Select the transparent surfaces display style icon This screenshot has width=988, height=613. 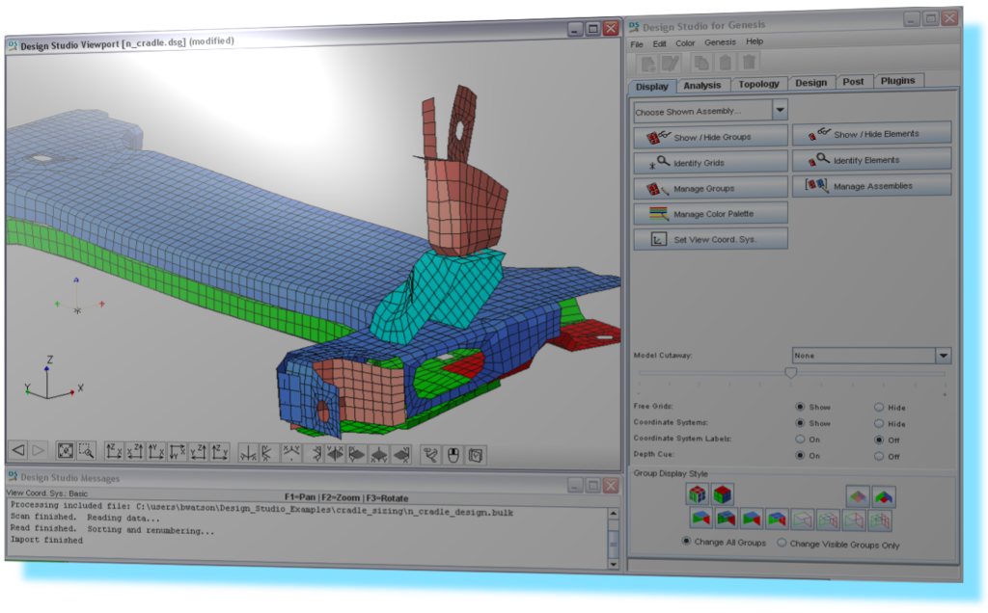[x=858, y=496]
